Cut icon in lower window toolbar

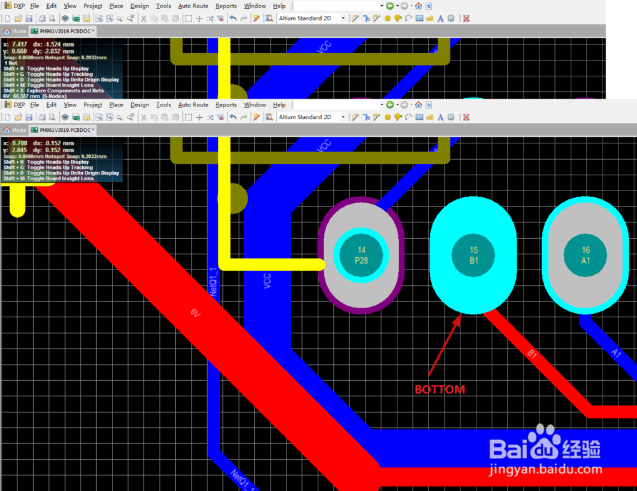(143, 117)
